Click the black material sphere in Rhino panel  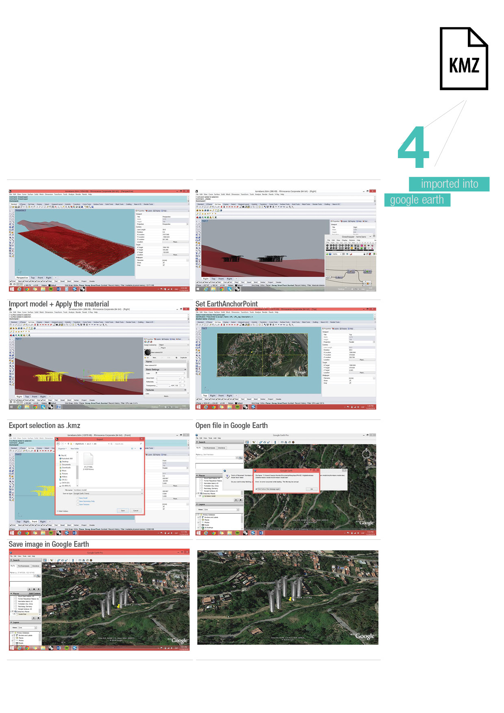tap(148, 352)
